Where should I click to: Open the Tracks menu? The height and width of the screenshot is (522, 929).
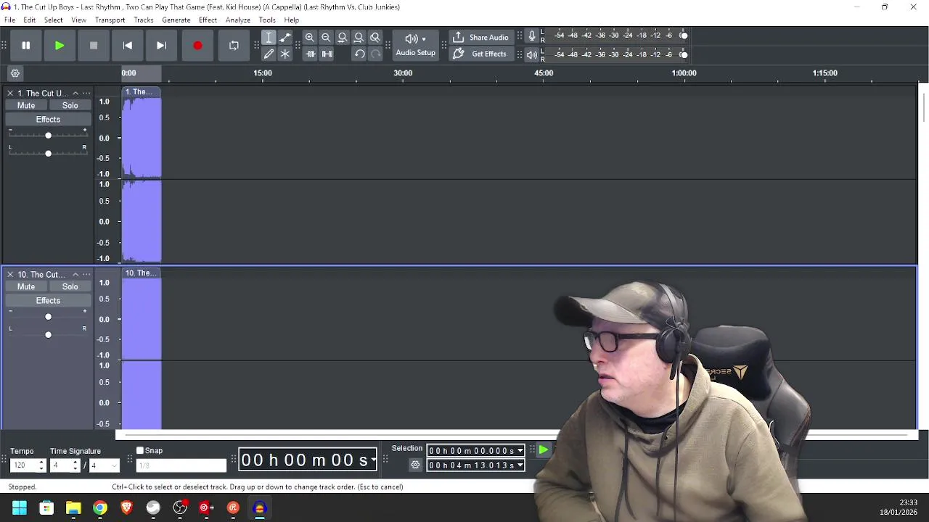coord(144,20)
